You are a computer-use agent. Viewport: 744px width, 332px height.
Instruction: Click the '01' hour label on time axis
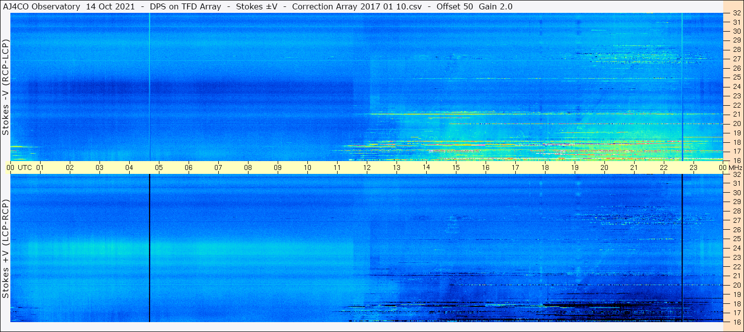tap(40, 167)
